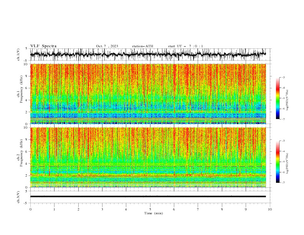Click the ch.1 frequency spectrogram panel
The height and width of the screenshot is (235, 304).
[x=148, y=94]
